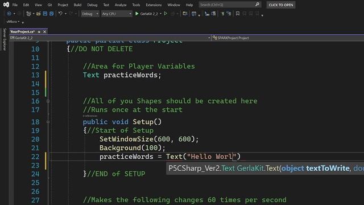The width and height of the screenshot is (364, 205).
Task: Open the Window menu
Action: tap(173, 5)
